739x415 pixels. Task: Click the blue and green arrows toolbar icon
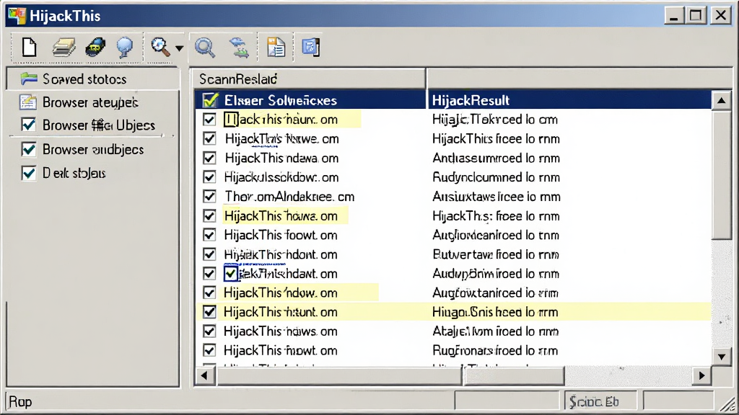[239, 48]
